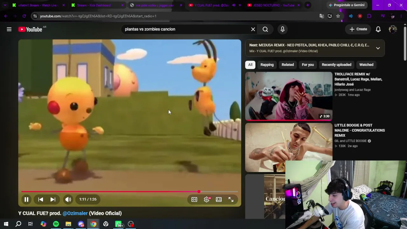The image size is (407, 229).
Task: Open the Chrome extensions puzzle menu
Action: [x=369, y=16]
